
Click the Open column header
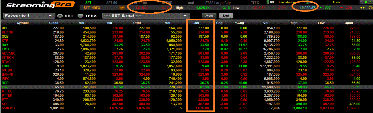(x=349, y=23)
